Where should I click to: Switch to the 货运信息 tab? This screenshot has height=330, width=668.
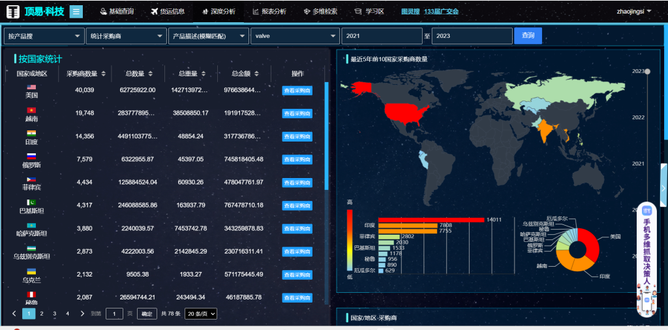(167, 11)
